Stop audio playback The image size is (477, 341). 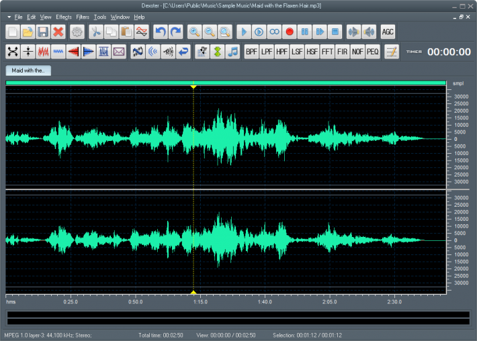335,32
